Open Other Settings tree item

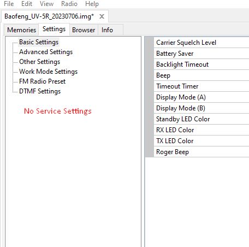tap(39, 62)
